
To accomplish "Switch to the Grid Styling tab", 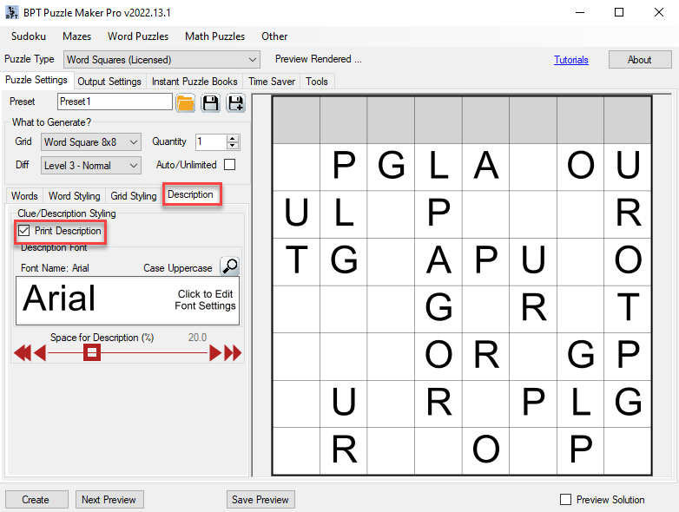I will pos(134,196).
